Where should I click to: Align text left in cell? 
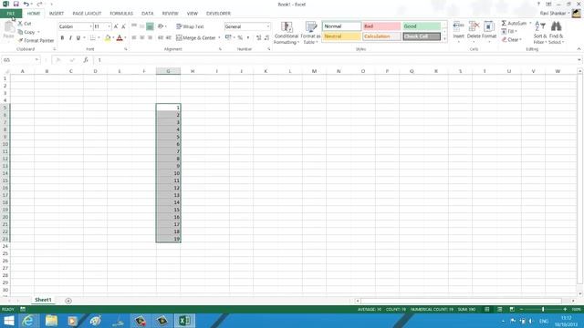(134, 37)
